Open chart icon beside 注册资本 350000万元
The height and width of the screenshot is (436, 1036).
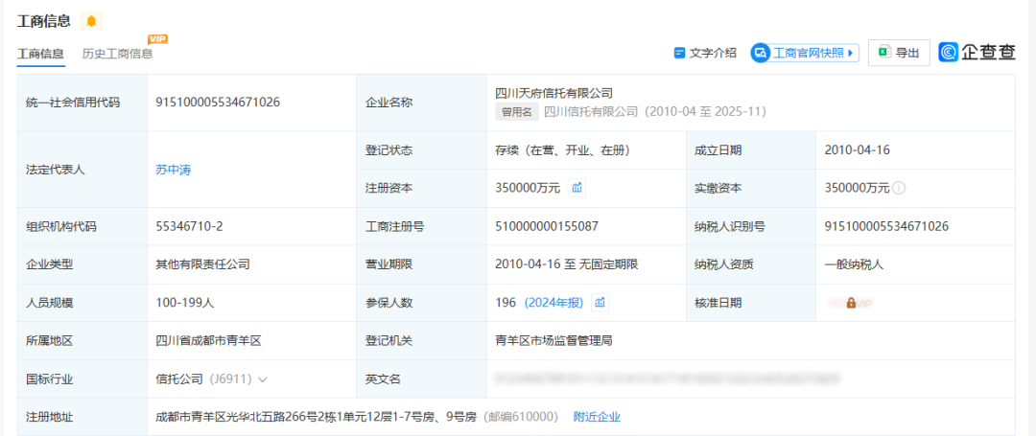point(577,188)
